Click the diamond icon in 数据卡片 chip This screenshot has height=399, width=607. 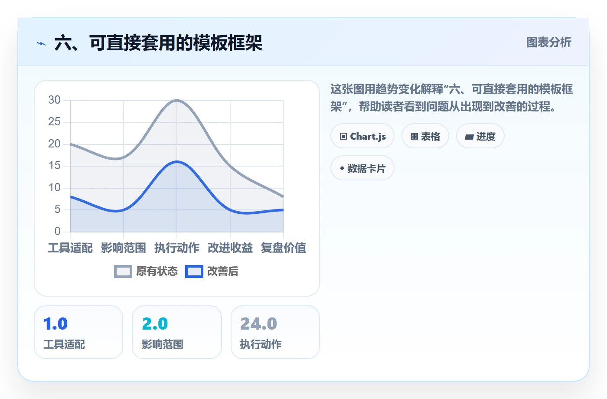click(342, 168)
